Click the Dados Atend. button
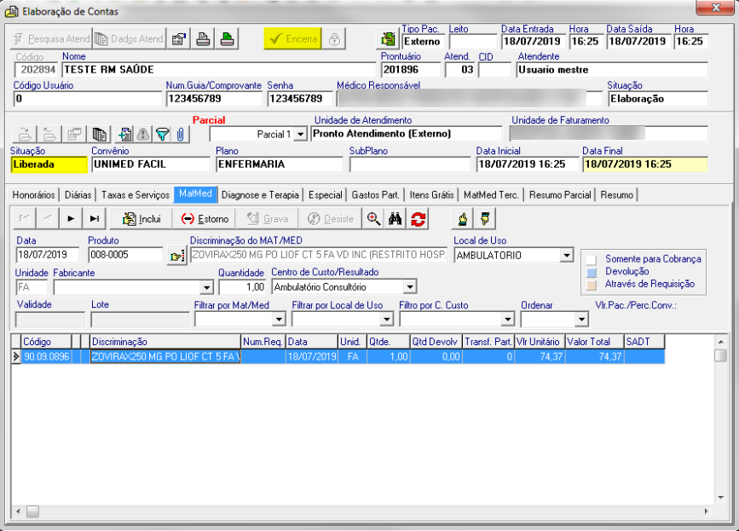739x531 pixels. click(x=130, y=38)
